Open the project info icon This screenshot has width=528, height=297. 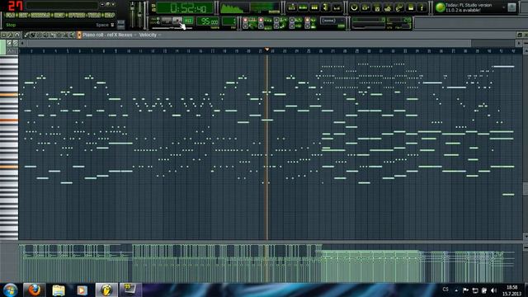point(411,7)
